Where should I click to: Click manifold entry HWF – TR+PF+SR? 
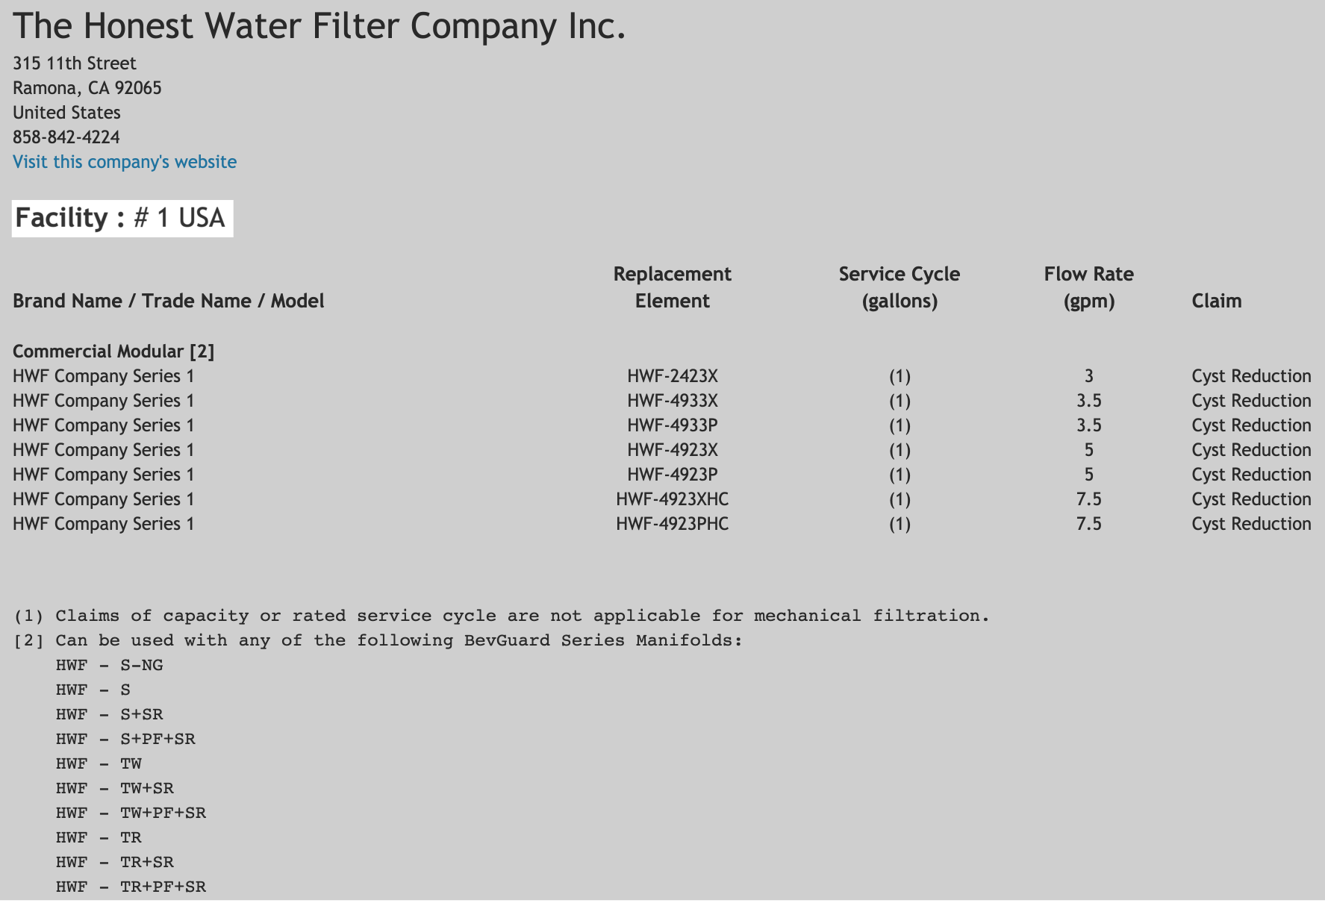(x=131, y=887)
